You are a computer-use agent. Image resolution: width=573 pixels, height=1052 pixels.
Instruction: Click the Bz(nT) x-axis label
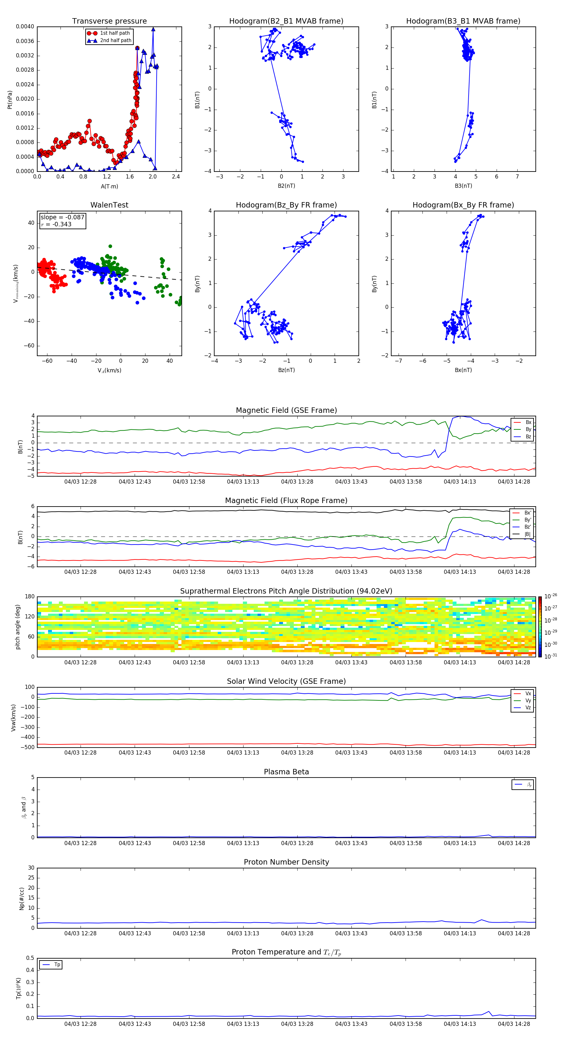click(286, 370)
